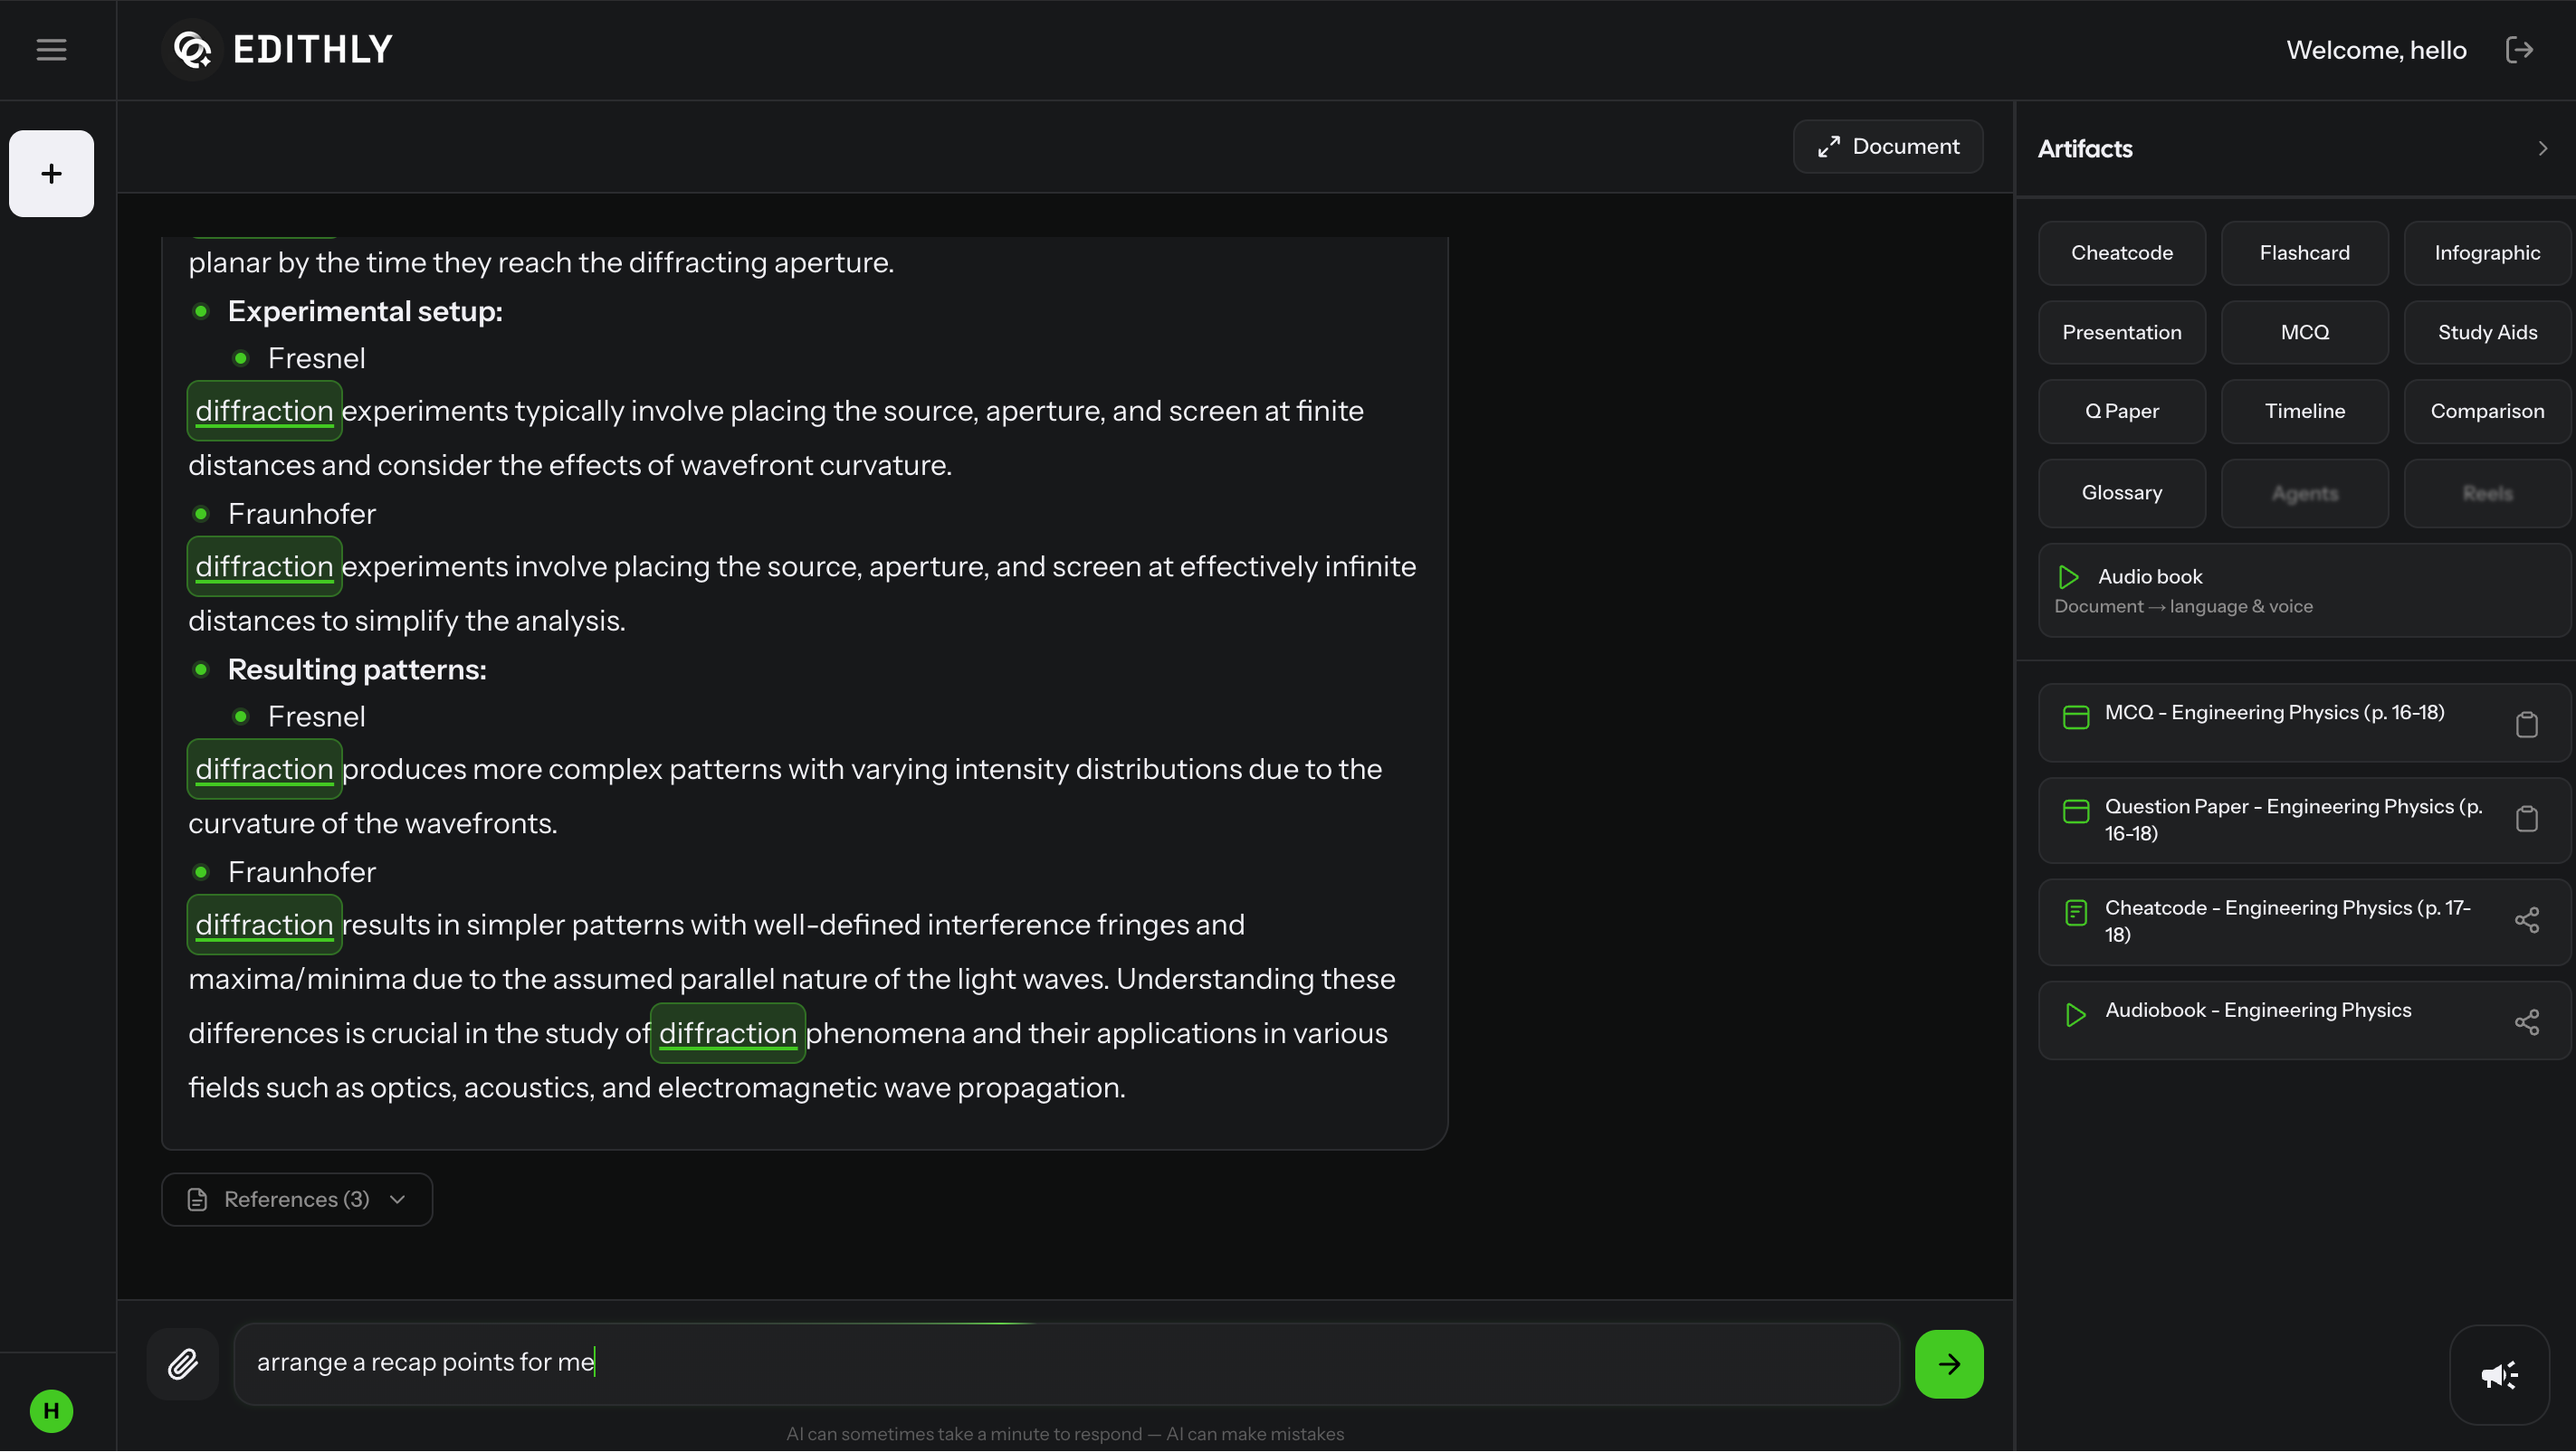Share the Audiobook - Engineering Physics artifact
The image size is (2576, 1452).
click(x=2527, y=1022)
